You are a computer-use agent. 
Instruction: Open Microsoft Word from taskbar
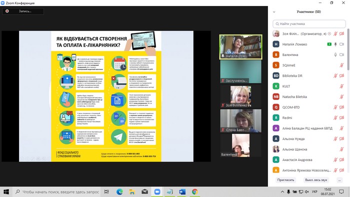click(182, 191)
